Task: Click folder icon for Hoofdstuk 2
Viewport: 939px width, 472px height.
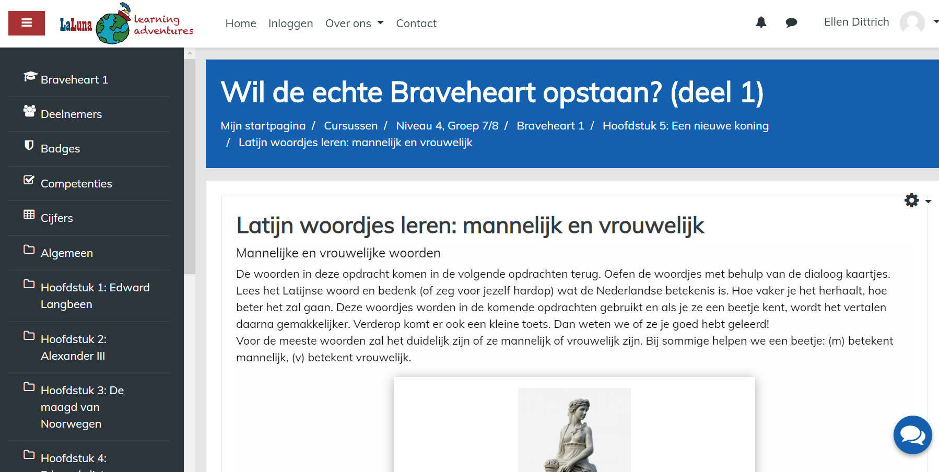Action: point(29,336)
